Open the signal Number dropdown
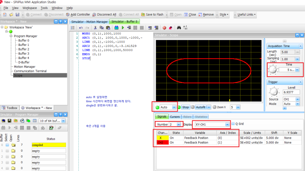This screenshot has width=305, height=171. tap(179, 124)
